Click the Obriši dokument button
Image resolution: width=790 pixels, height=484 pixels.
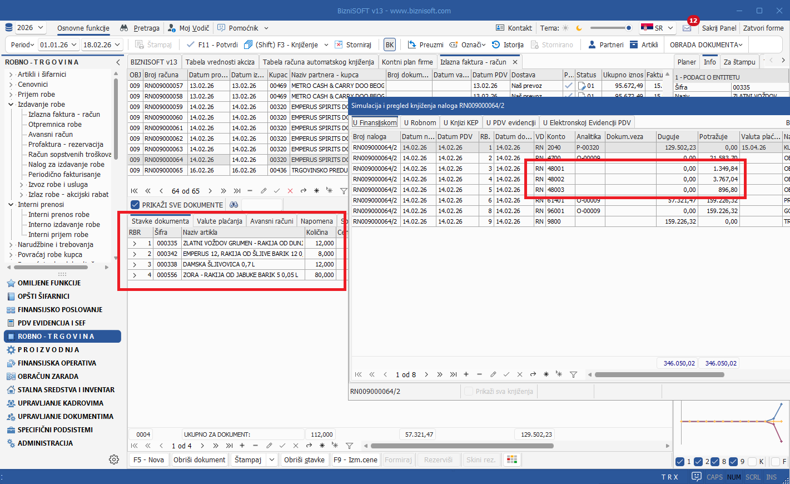pyautogui.click(x=199, y=460)
